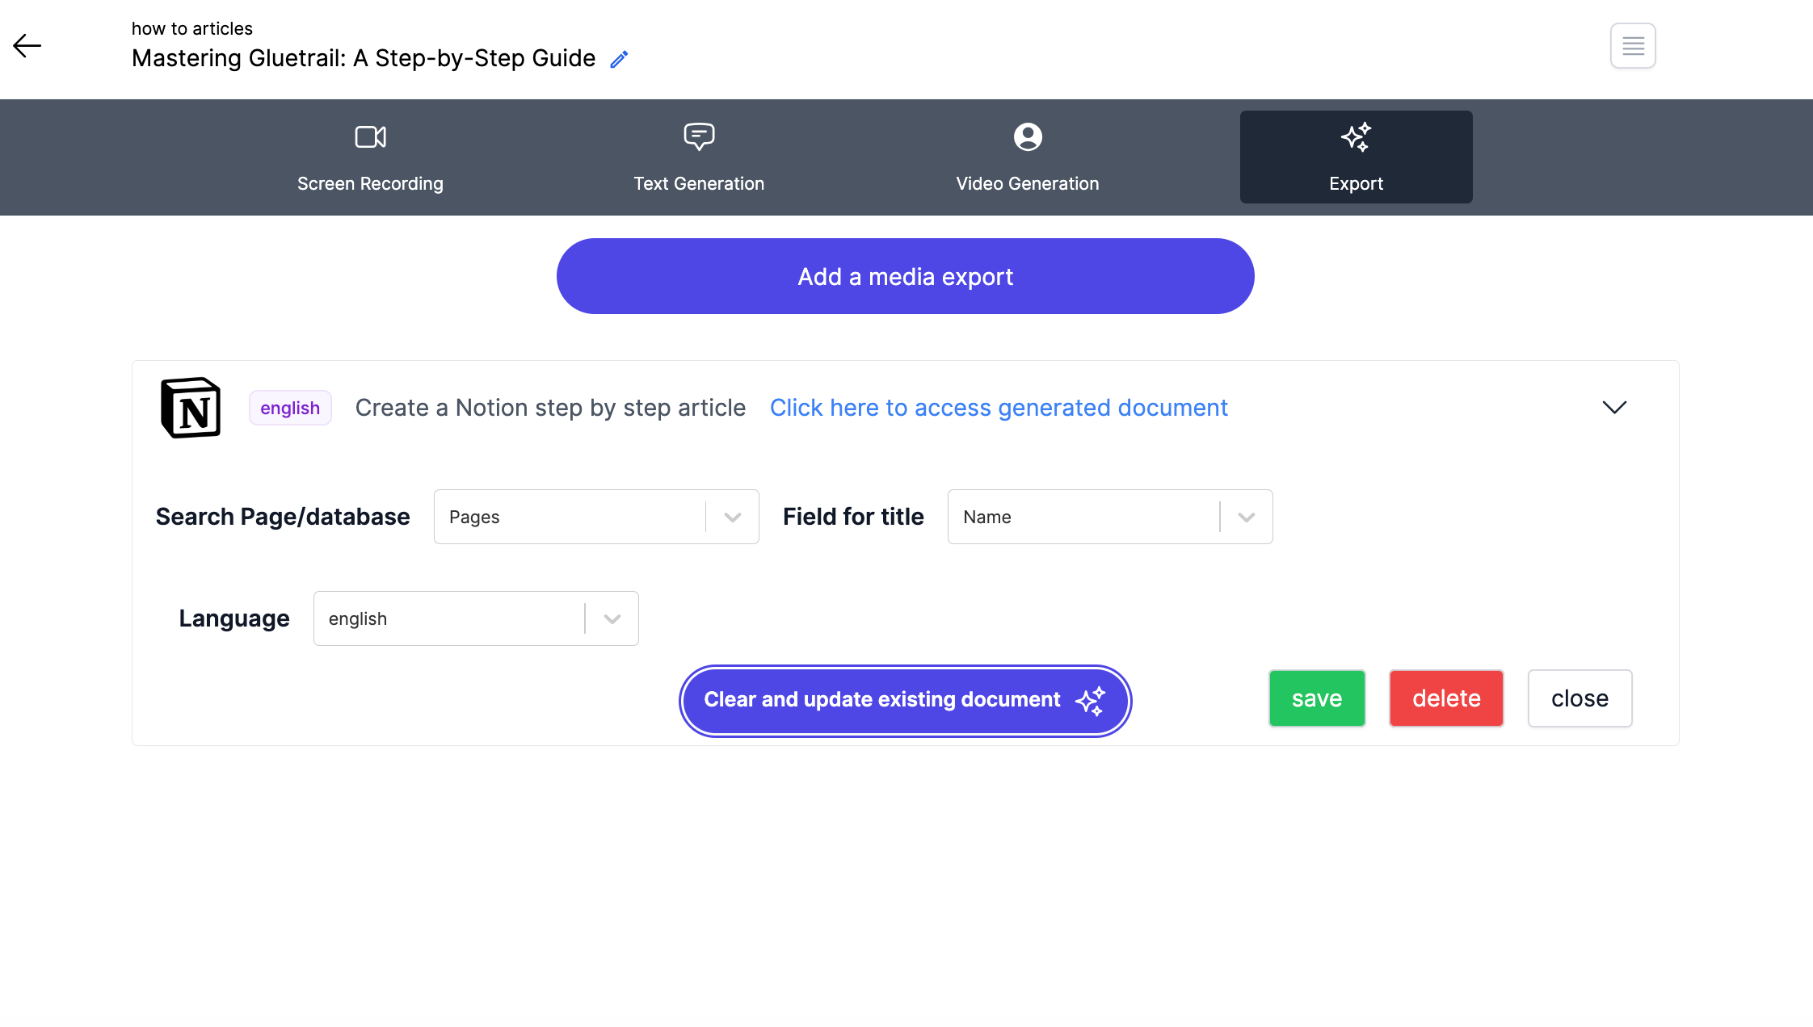Click the Export sparkle icon

click(1356, 137)
